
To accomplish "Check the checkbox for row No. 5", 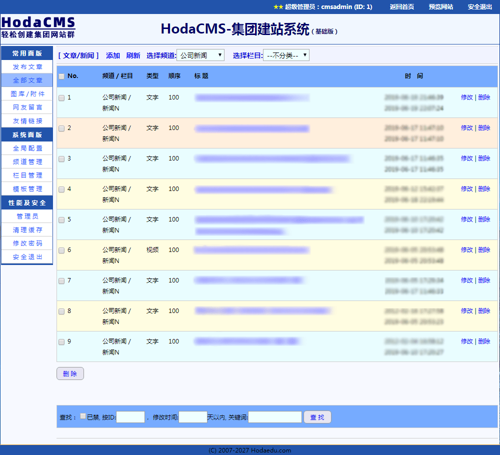I will 61,220.
